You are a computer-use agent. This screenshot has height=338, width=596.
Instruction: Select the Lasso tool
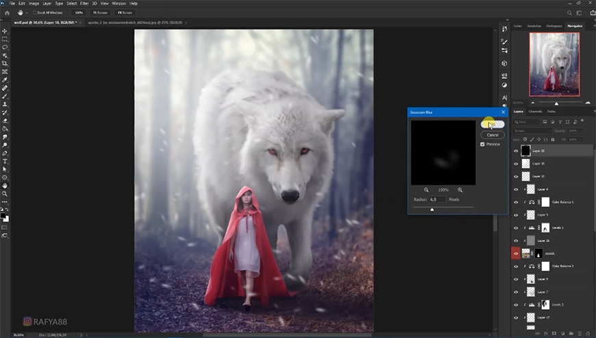[5, 47]
